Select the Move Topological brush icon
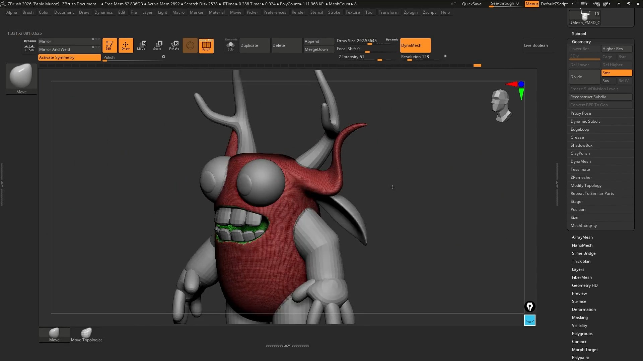The width and height of the screenshot is (643, 361). [86, 335]
